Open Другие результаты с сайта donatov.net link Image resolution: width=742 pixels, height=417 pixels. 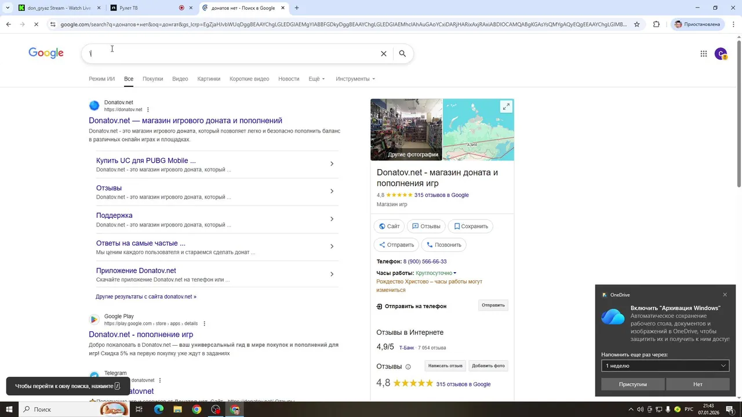(146, 297)
